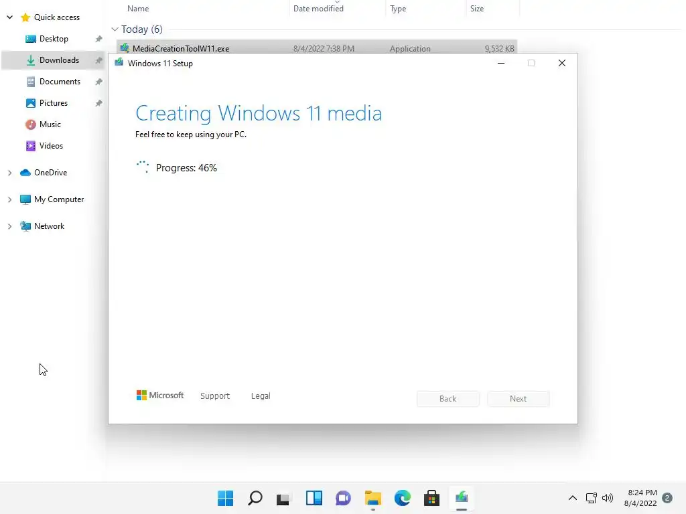Select MediaCreationToolW11.exe file

point(317,48)
